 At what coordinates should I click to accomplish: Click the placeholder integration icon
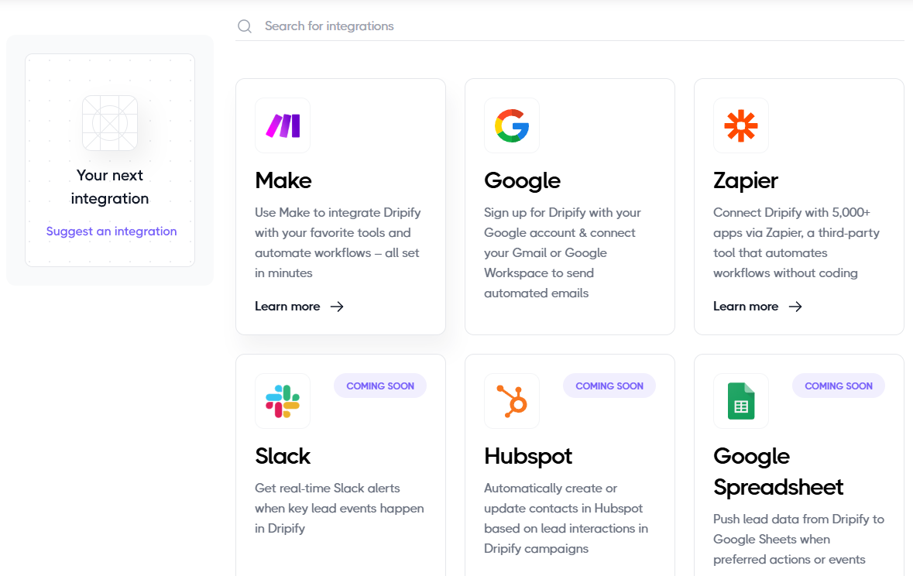[x=110, y=123]
